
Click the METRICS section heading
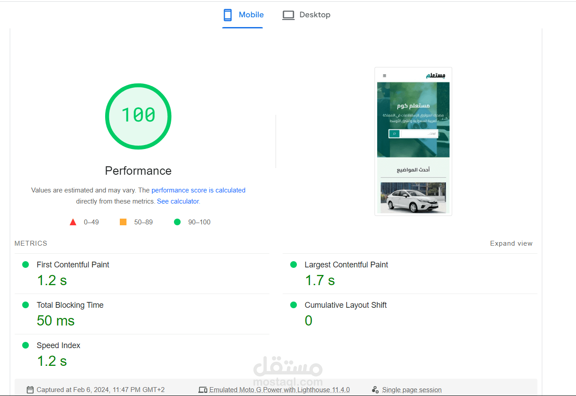tap(31, 243)
